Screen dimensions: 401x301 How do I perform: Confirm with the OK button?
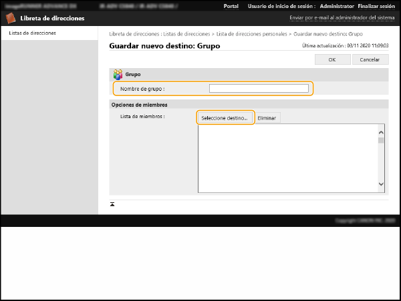pos(331,59)
